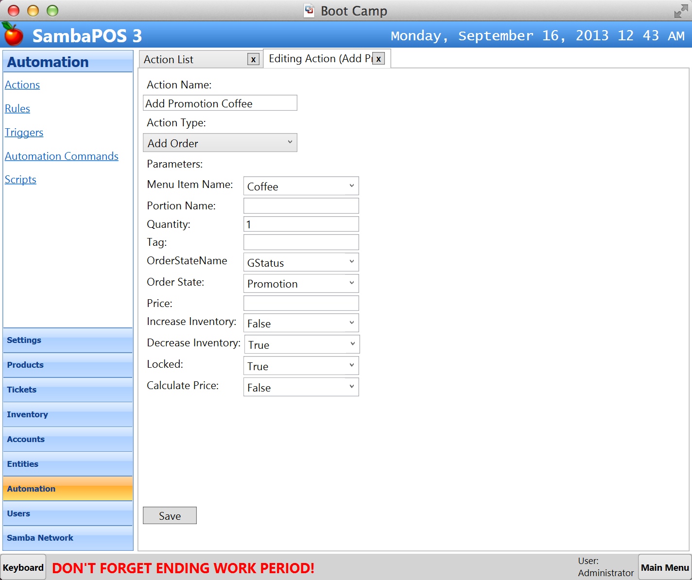Screen dimensions: 692x580
Task: Go to Automation Commands link
Action: pos(62,156)
